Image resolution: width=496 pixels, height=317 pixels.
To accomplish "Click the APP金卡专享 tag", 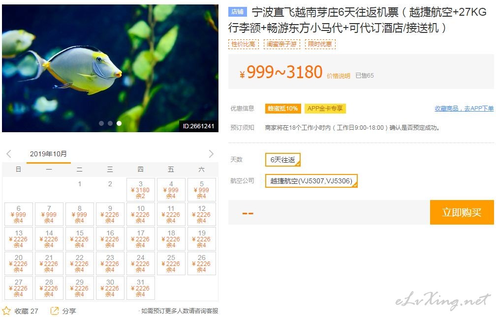I will click(x=325, y=109).
